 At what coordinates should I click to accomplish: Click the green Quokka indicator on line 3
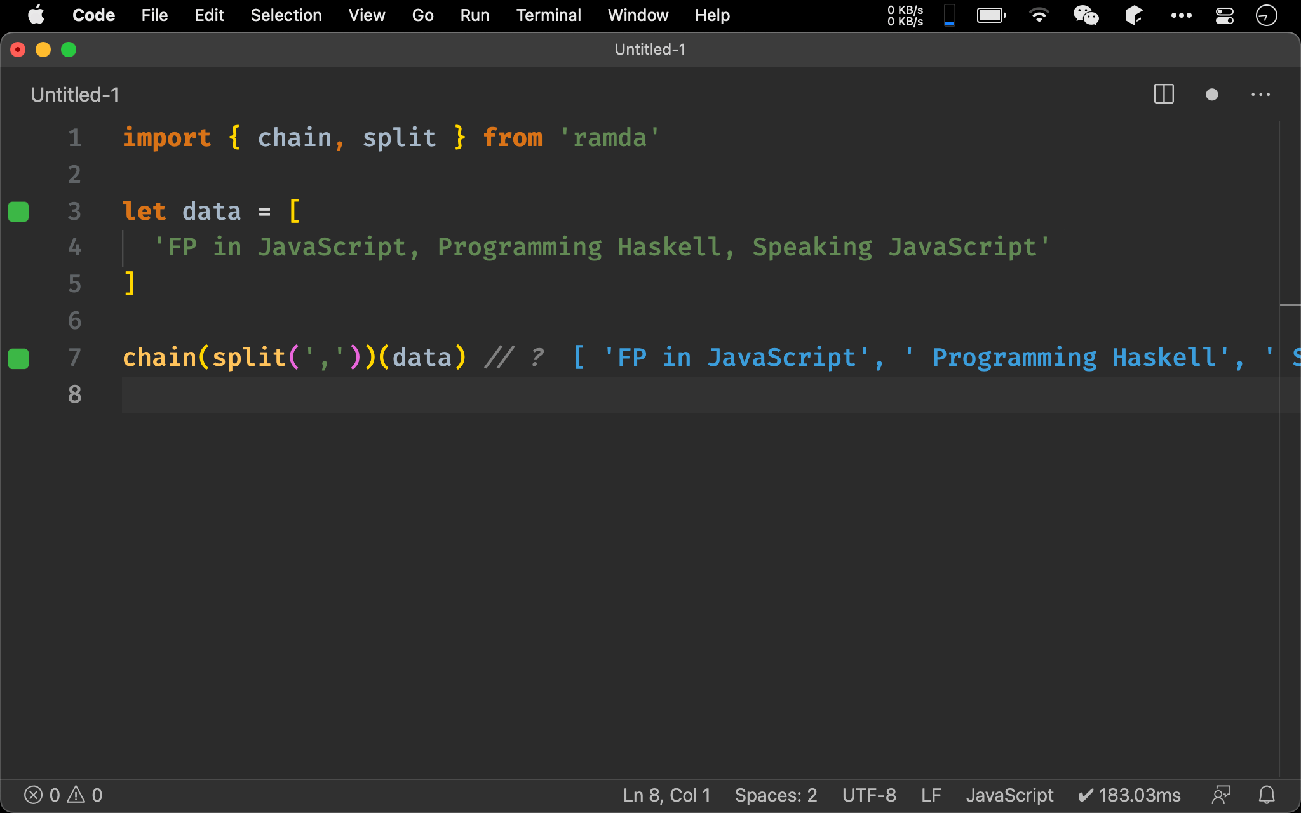tap(18, 212)
